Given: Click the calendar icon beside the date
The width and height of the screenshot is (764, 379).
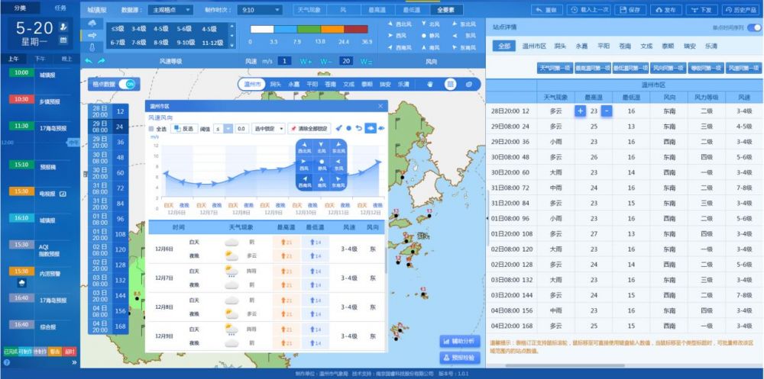Looking at the screenshot, I should [x=63, y=40].
